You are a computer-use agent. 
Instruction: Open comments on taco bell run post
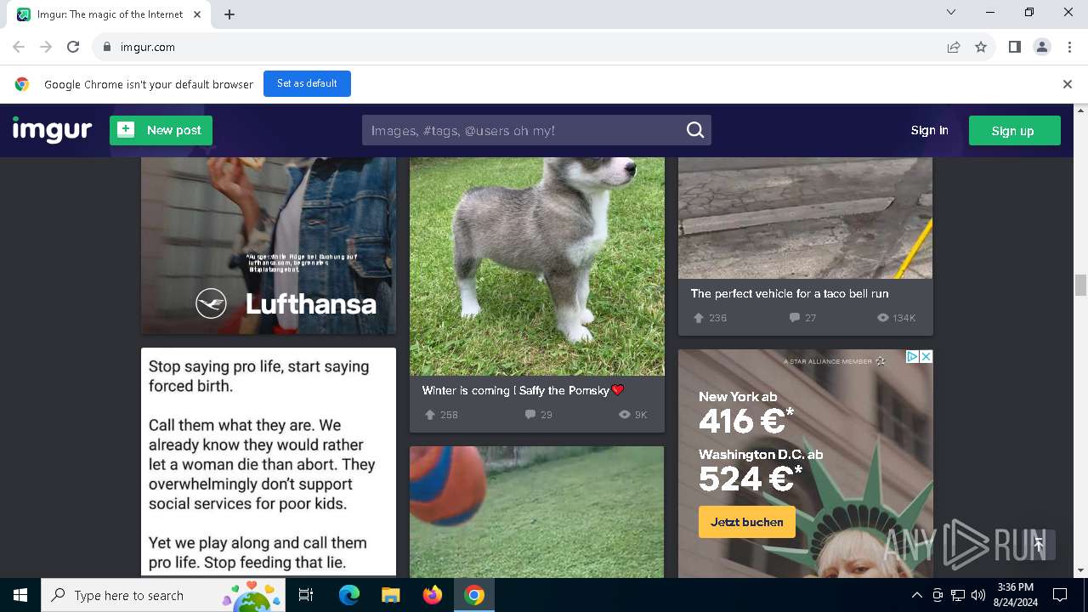(795, 318)
